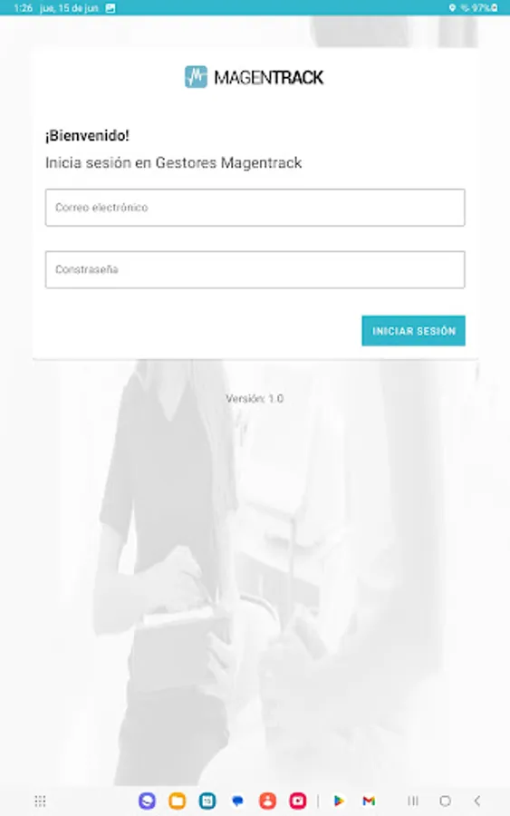Open the red video recorder app icon
510x816 pixels.
coord(298,801)
